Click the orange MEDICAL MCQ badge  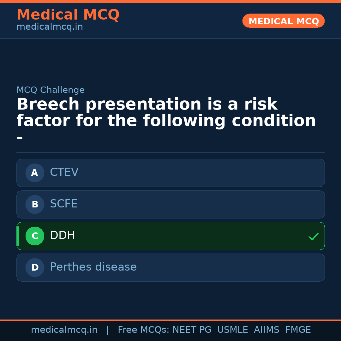283,21
